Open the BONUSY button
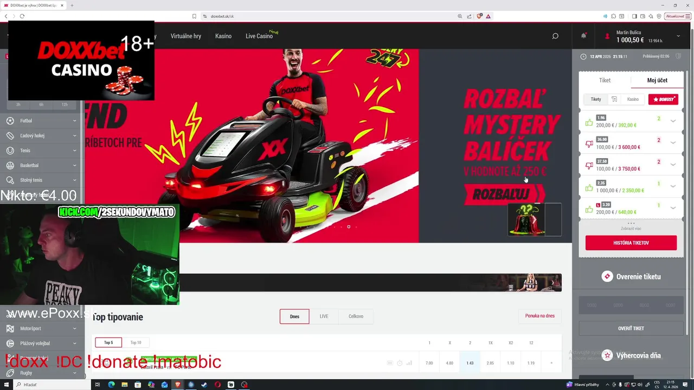This screenshot has width=694, height=390. [x=663, y=99]
